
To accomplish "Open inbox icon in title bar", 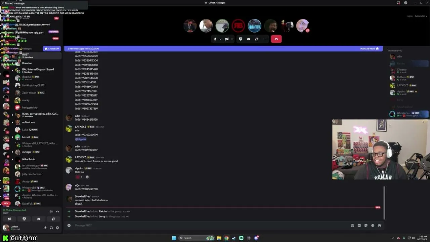I will point(398,3).
